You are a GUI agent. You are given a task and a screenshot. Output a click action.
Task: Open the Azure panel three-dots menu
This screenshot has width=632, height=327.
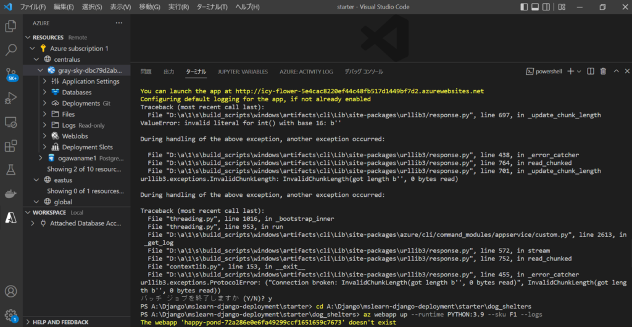click(x=118, y=22)
